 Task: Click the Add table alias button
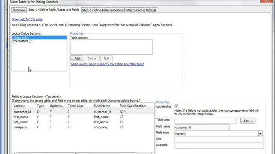pyautogui.click(x=77, y=59)
